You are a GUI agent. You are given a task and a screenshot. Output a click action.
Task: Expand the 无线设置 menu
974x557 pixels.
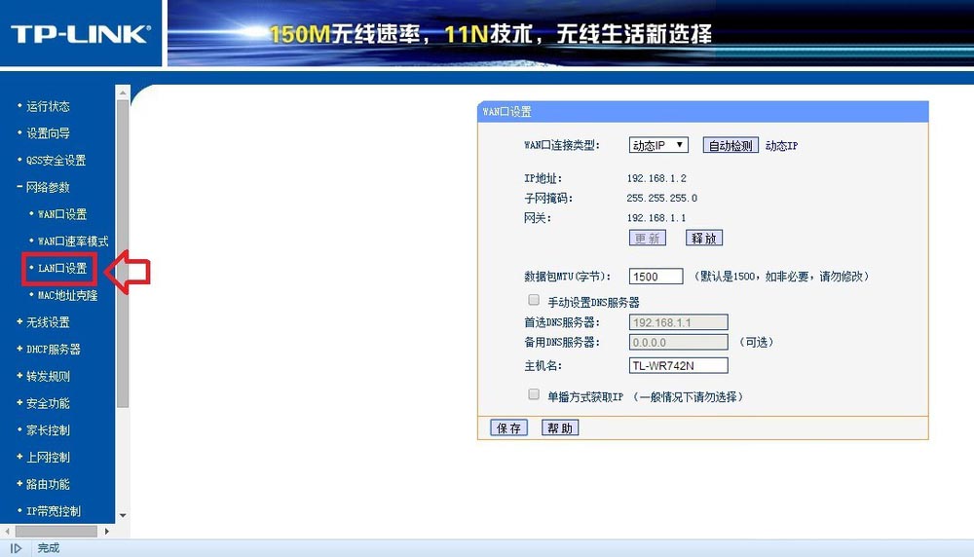pos(43,322)
